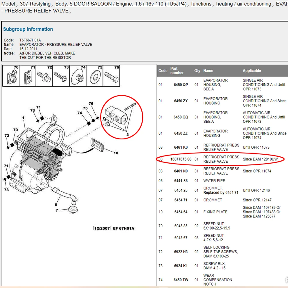
Task: Click FIXING PLATE name cell
Action: click(215, 212)
